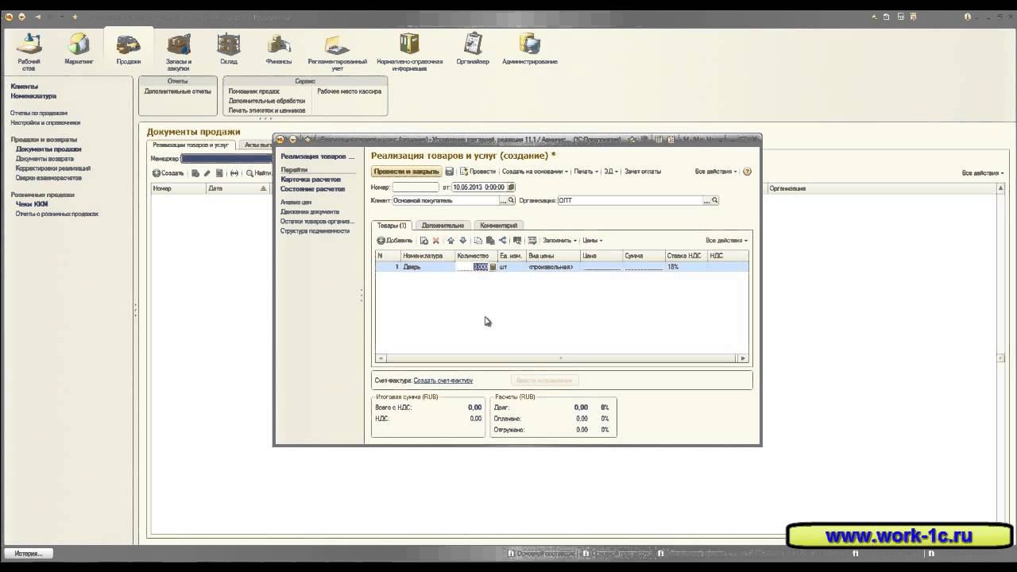The height and width of the screenshot is (572, 1017).
Task: Click the Найти search button in Документы продажи
Action: (259, 173)
